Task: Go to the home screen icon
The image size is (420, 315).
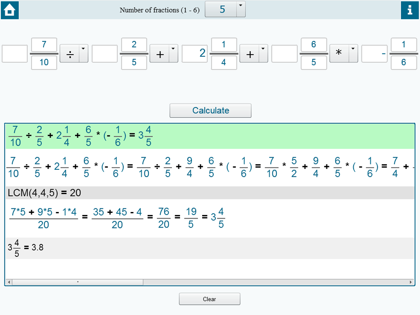Action: click(10, 10)
